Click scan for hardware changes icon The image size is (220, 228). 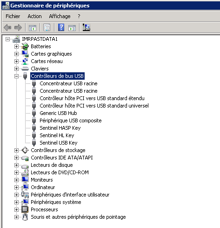(x=87, y=27)
